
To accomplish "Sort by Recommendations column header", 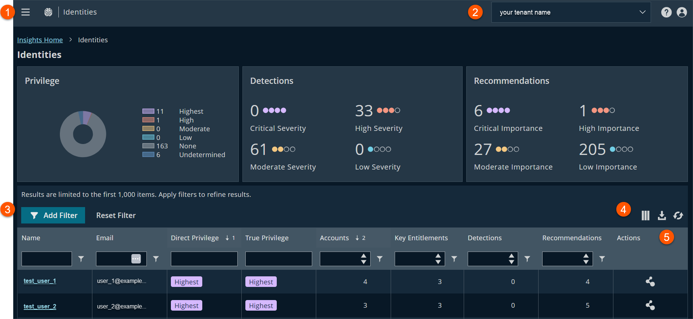I will click(572, 238).
